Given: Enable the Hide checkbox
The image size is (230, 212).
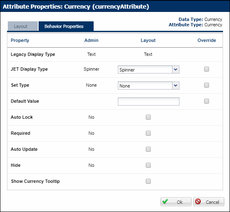Looking at the screenshot, I should coord(148,165).
